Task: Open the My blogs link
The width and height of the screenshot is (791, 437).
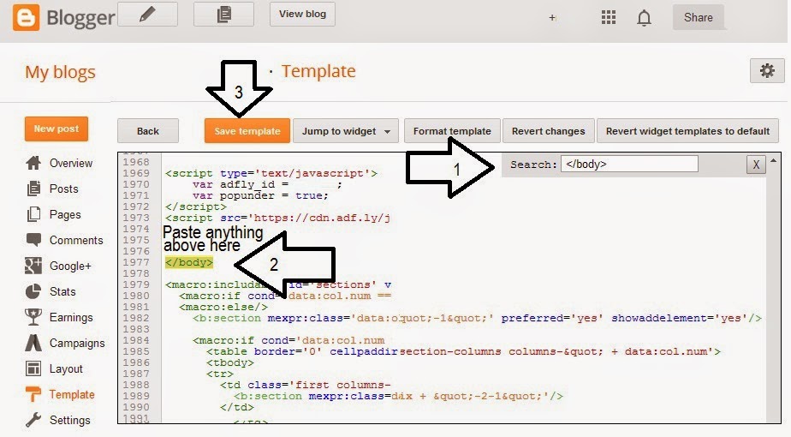Action: tap(60, 72)
